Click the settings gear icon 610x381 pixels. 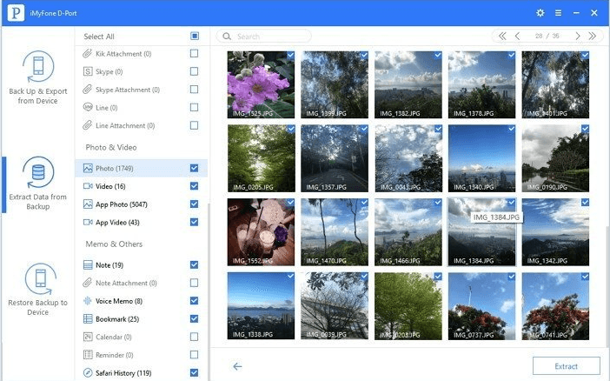(540, 13)
